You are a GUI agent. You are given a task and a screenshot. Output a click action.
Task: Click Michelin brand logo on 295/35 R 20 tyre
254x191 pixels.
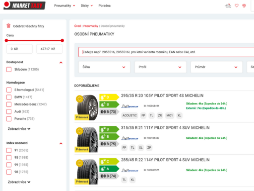[130, 106]
